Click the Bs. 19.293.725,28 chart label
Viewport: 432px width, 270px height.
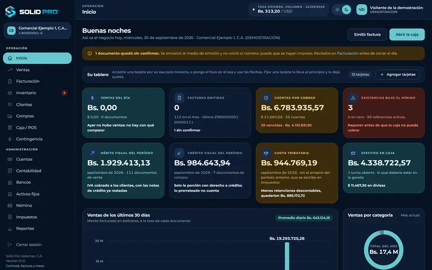point(287,238)
